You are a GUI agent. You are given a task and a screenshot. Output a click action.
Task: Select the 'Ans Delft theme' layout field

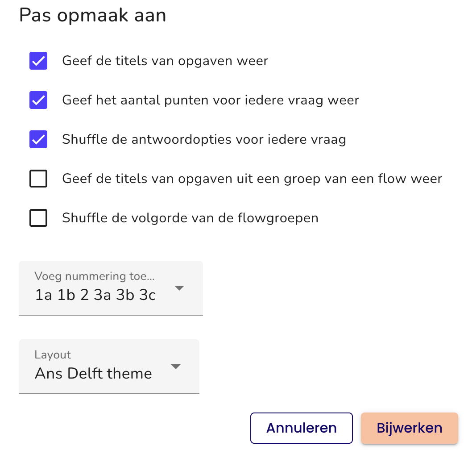pos(93,373)
